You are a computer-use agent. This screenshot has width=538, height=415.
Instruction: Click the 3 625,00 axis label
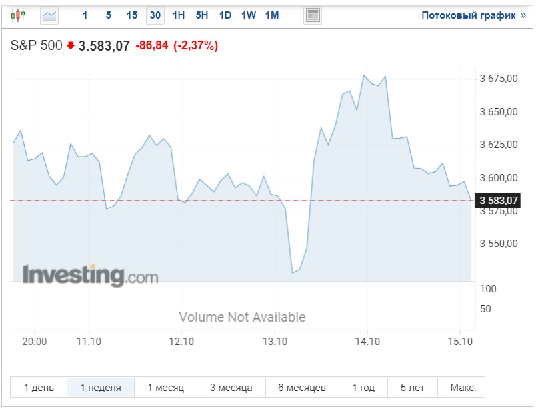click(499, 145)
